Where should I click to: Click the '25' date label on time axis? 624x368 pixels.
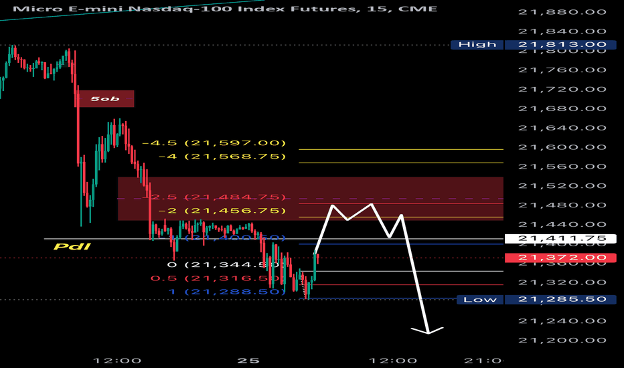[248, 361]
